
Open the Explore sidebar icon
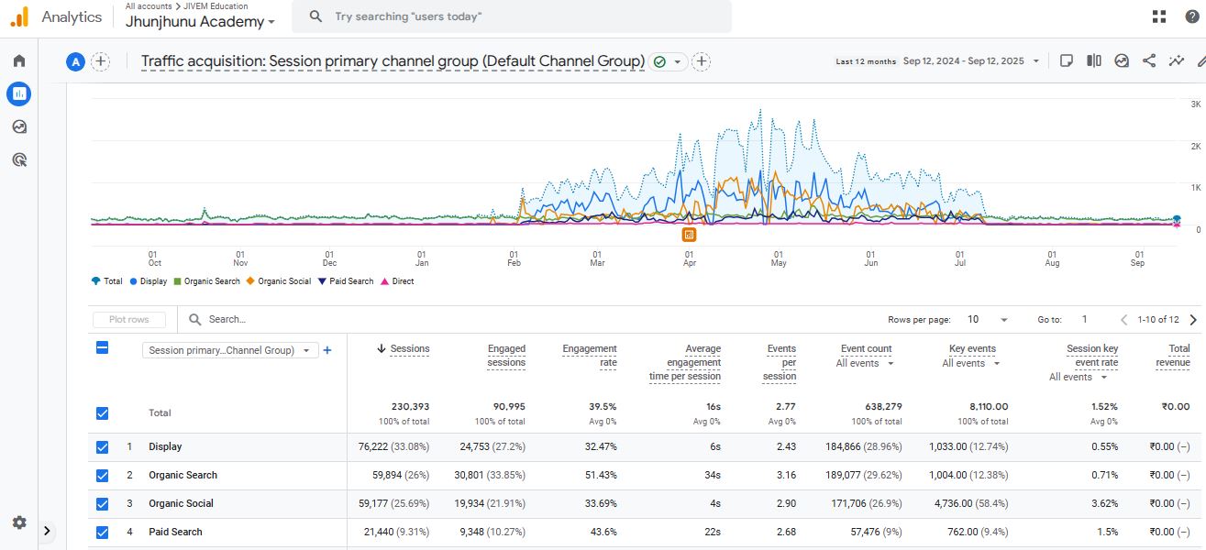[19, 126]
